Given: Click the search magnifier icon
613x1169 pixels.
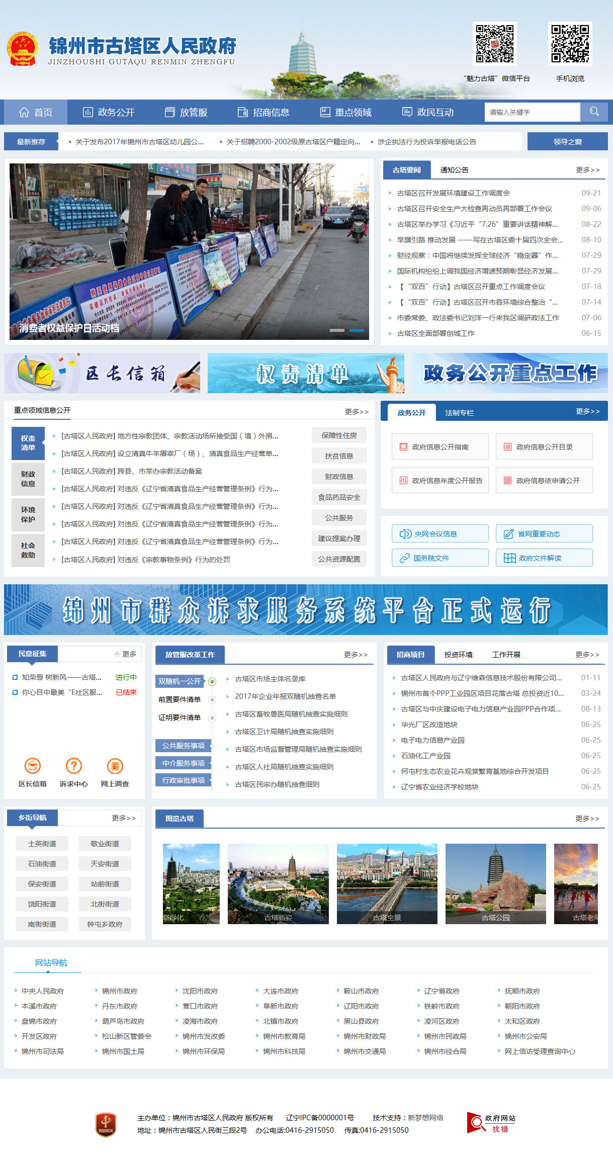Looking at the screenshot, I should point(594,112).
